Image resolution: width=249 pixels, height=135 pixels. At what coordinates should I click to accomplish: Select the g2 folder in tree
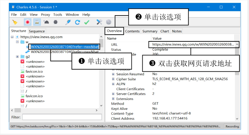pyautogui.click(x=28, y=57)
